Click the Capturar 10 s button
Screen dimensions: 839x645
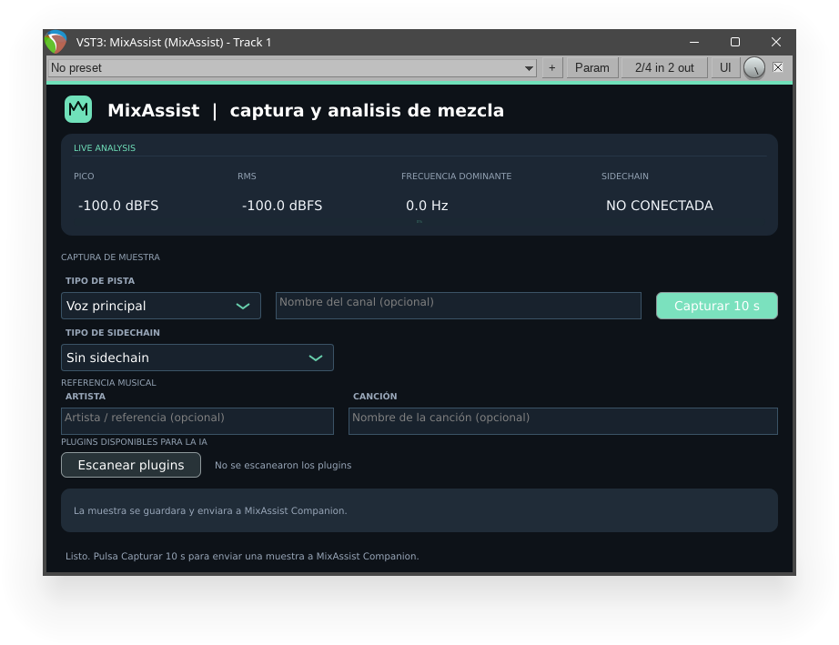coord(716,306)
